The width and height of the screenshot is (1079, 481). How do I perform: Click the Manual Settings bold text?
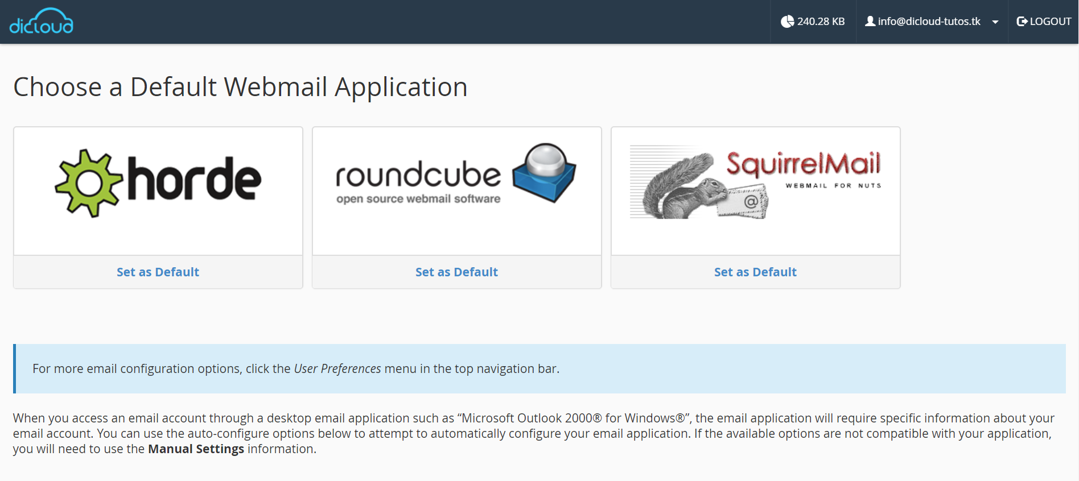click(196, 449)
